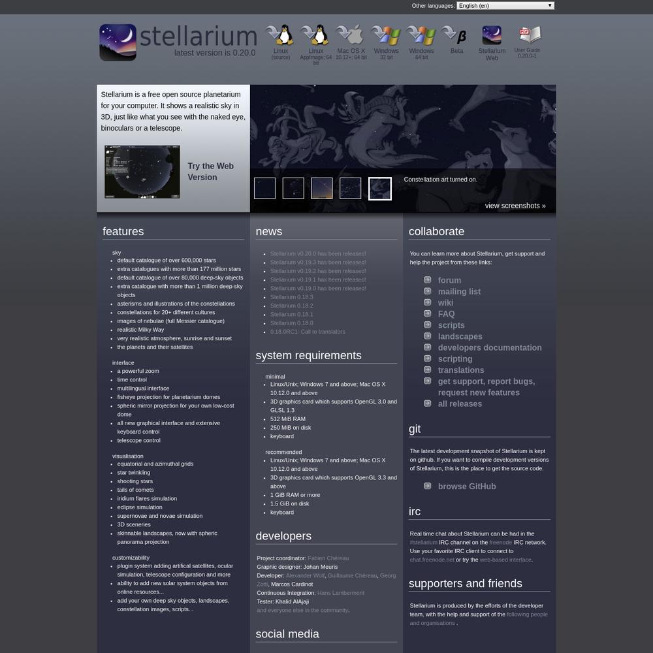The height and width of the screenshot is (653, 653).
Task: Open the Stellarium 0.18.3 news item
Action: pyautogui.click(x=291, y=297)
